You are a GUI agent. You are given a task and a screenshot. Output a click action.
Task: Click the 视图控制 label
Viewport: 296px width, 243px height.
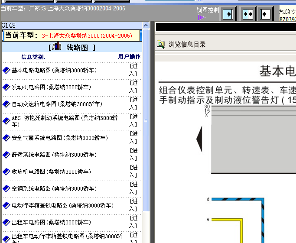[208, 10]
